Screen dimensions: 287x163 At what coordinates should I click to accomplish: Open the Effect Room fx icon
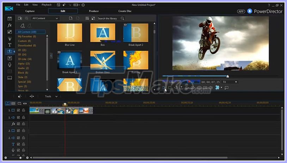10,25
